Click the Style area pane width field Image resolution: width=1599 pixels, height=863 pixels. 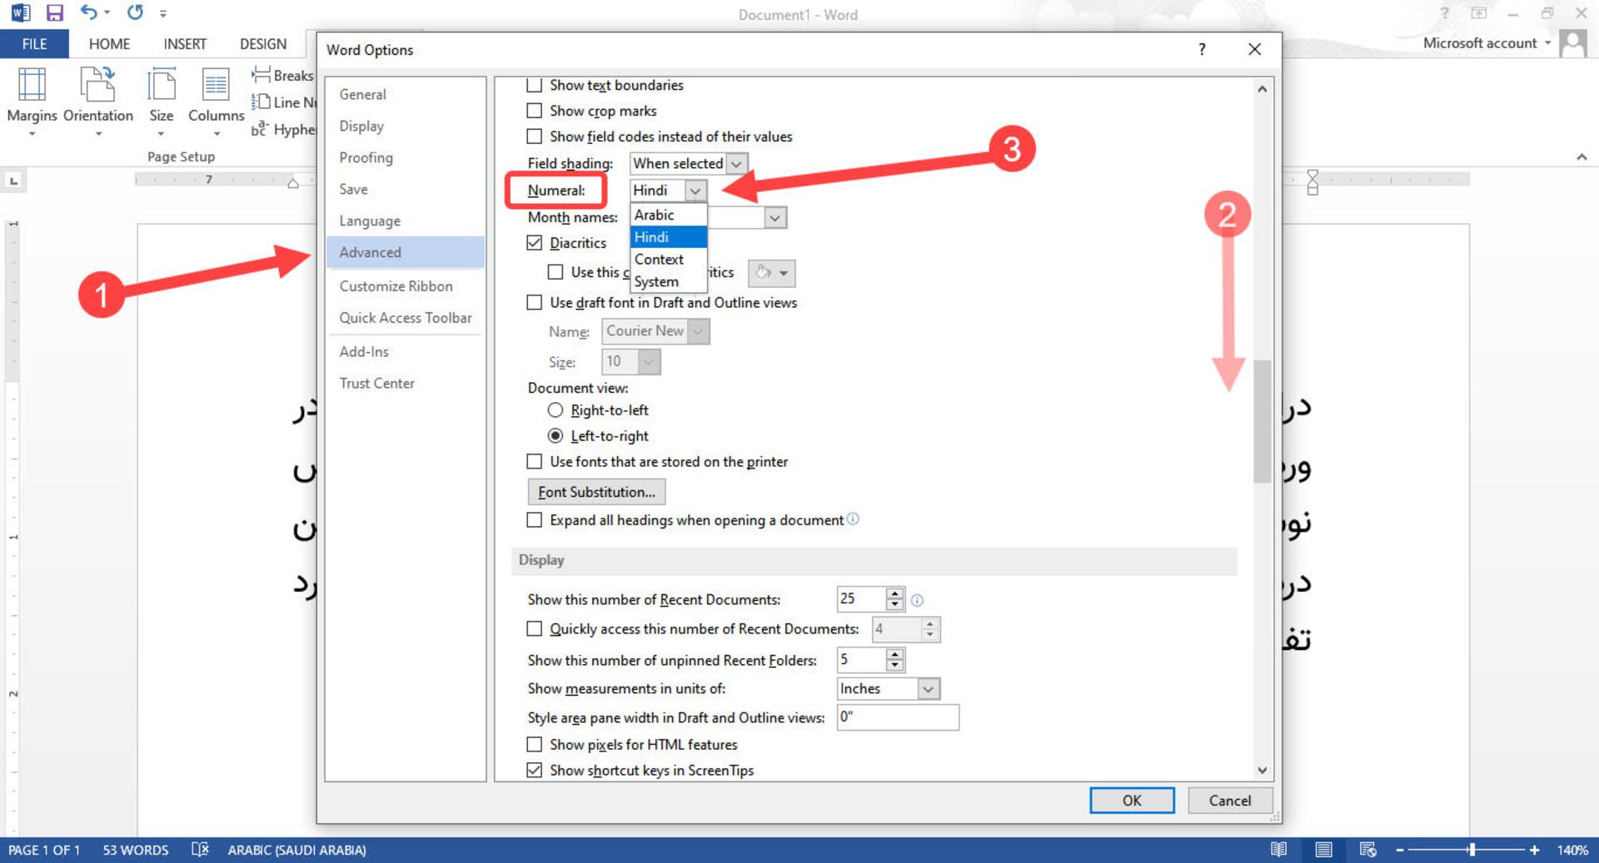pos(897,717)
